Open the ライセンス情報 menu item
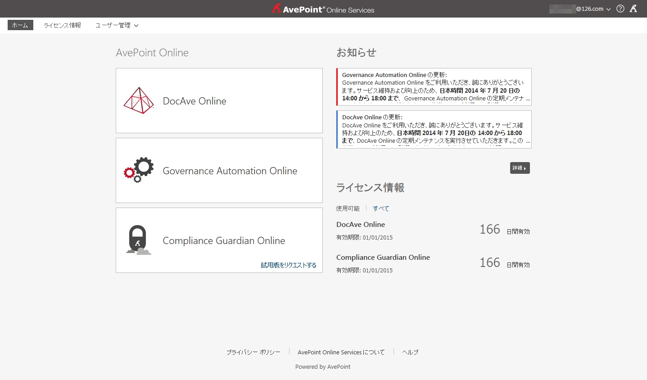 click(62, 25)
